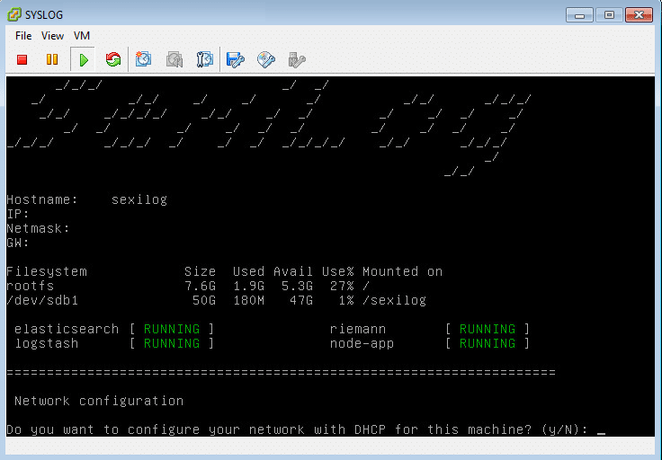Click the Hostname sexilog text
Image resolution: width=662 pixels, height=460 pixels.
(x=87, y=199)
